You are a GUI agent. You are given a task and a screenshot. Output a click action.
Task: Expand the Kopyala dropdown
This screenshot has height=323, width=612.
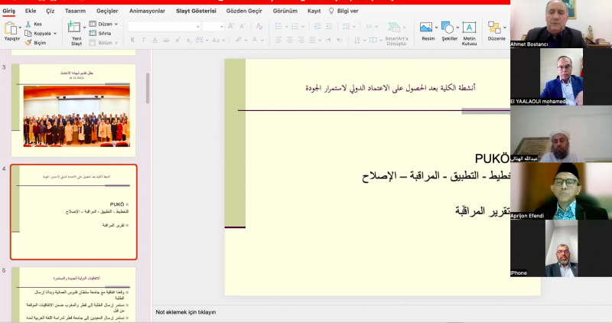[54, 34]
